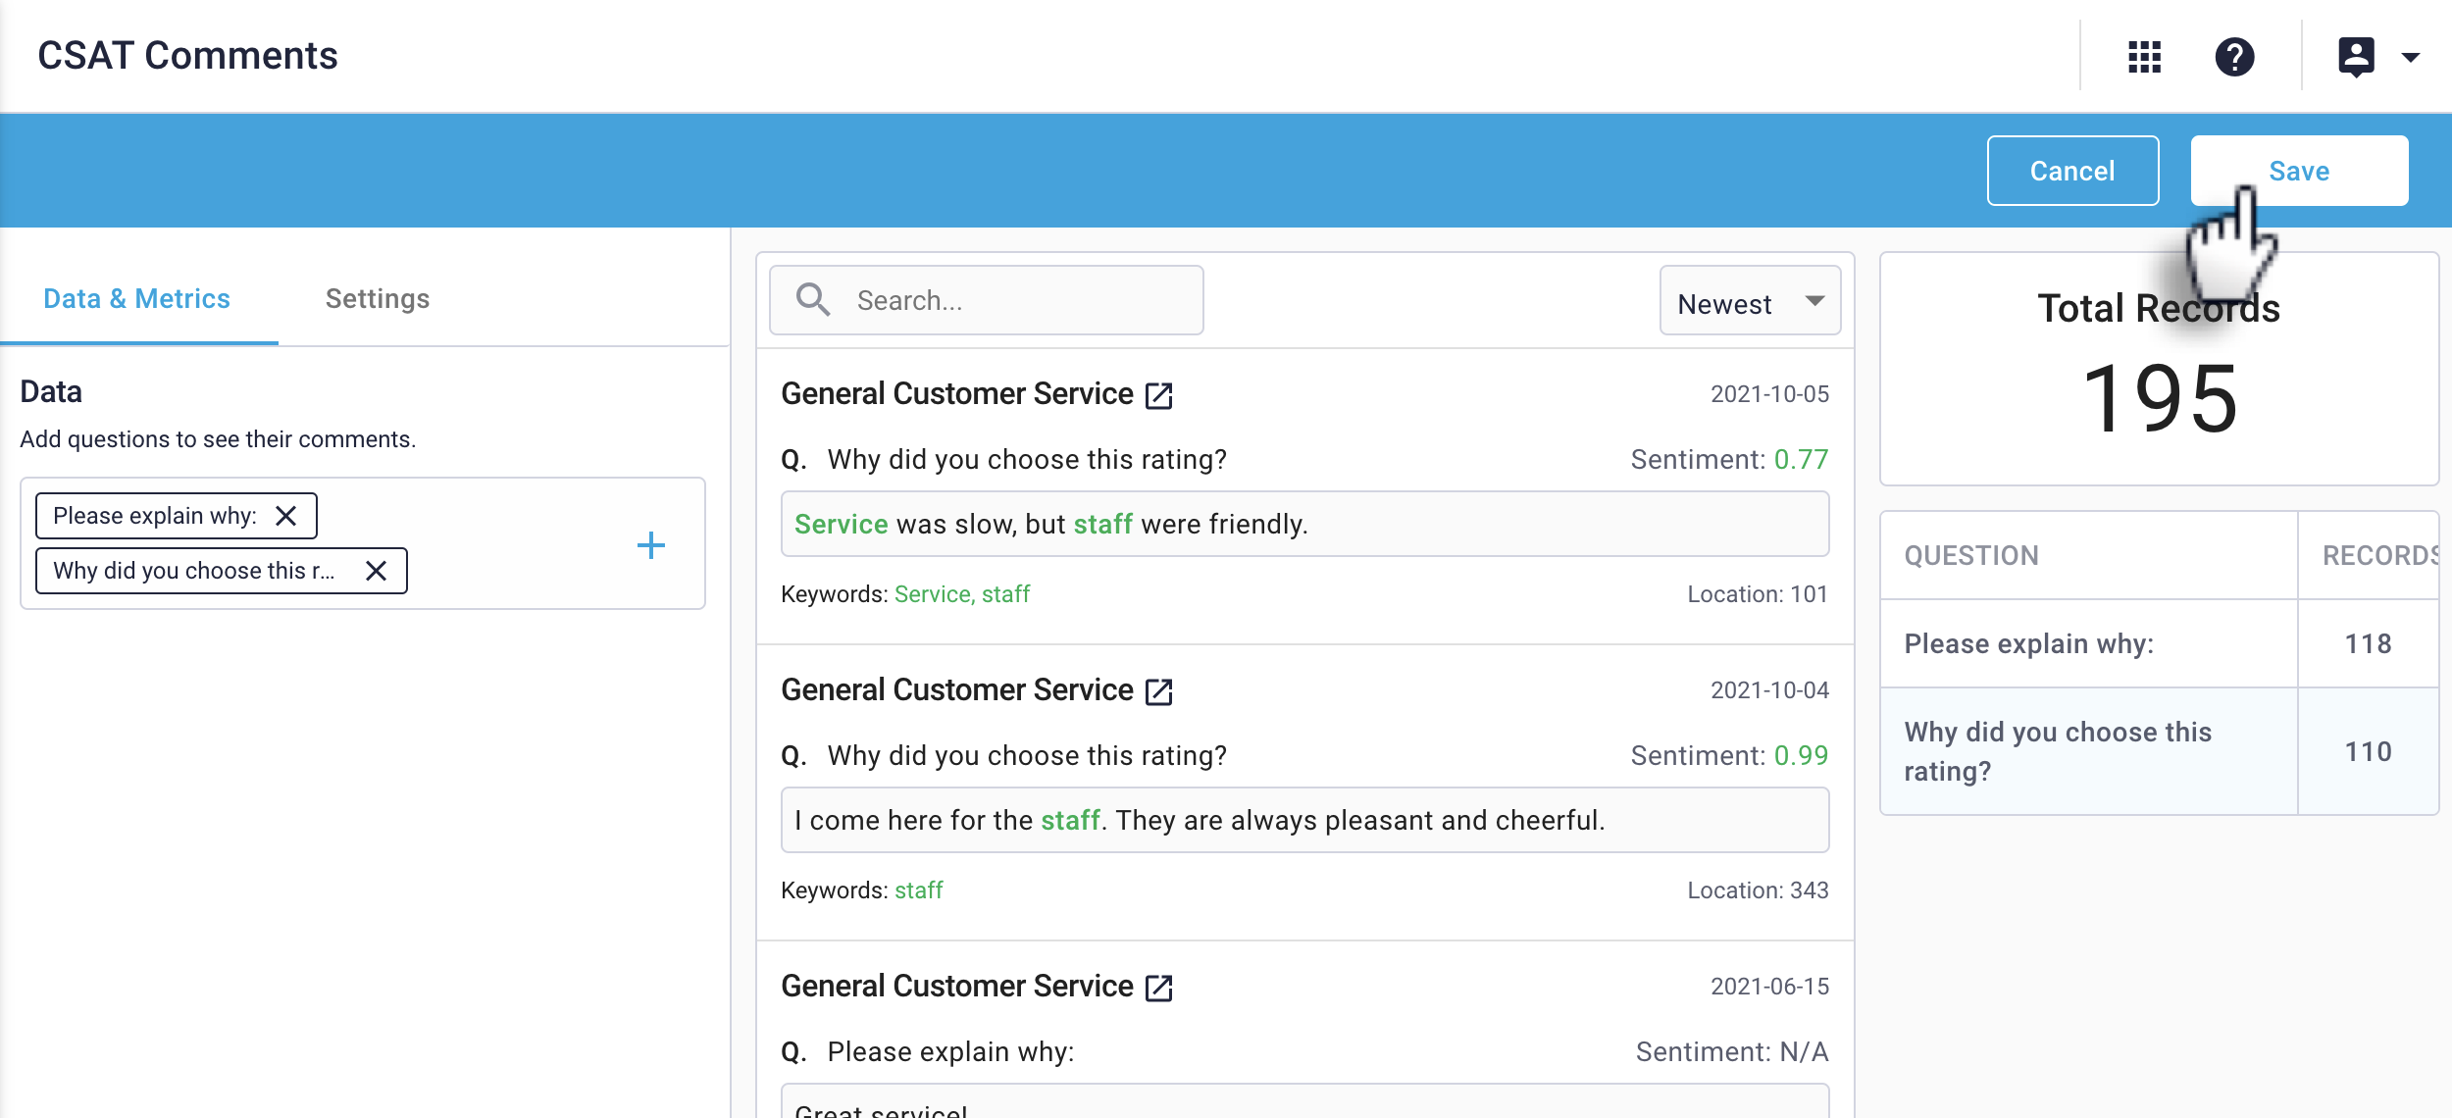Remove the 'Please explain why:' question chip
Viewport: 2452px width, 1118px height.
pyautogui.click(x=286, y=516)
